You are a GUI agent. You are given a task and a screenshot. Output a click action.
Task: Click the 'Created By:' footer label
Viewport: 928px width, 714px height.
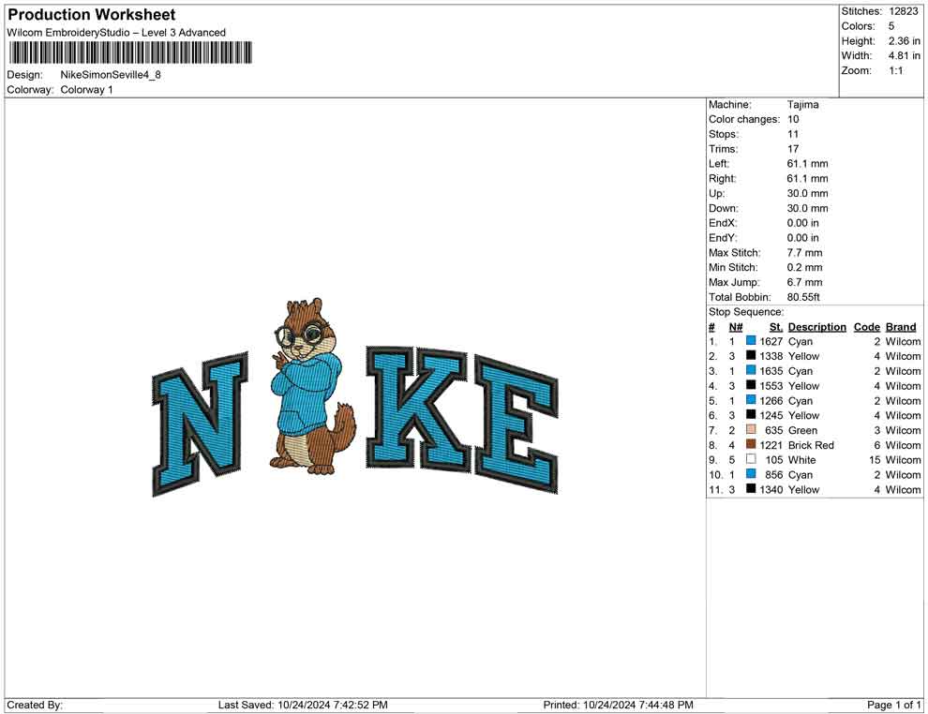[35, 705]
